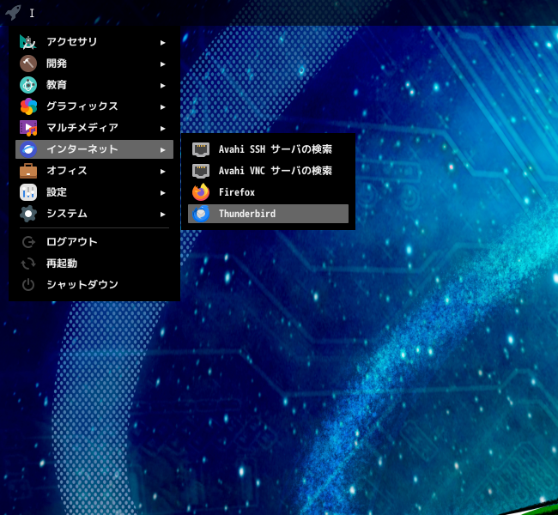
Task: Open Avahi VNC サーバの検索 entry
Action: (x=268, y=171)
